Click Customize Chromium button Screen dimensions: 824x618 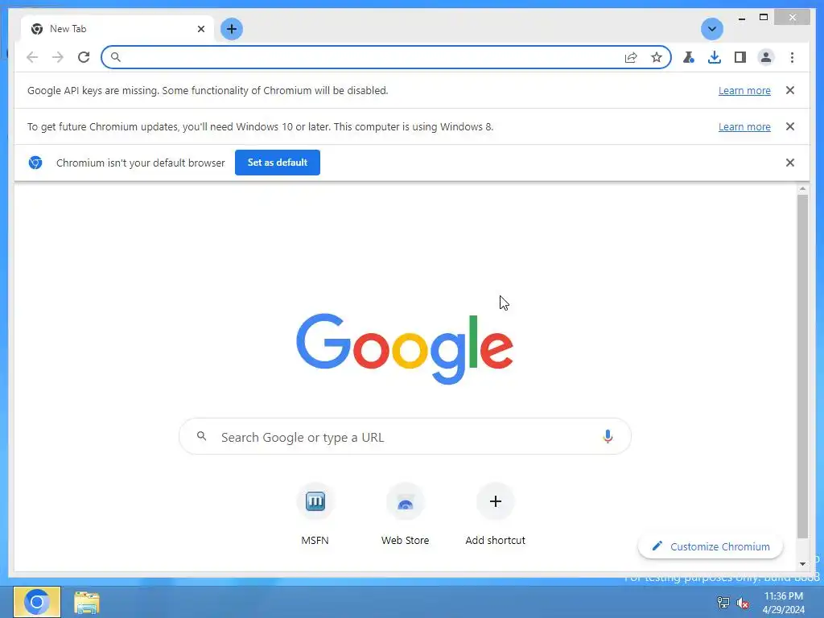point(711,546)
